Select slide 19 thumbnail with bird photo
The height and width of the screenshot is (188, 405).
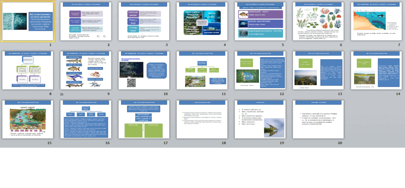click(260, 120)
